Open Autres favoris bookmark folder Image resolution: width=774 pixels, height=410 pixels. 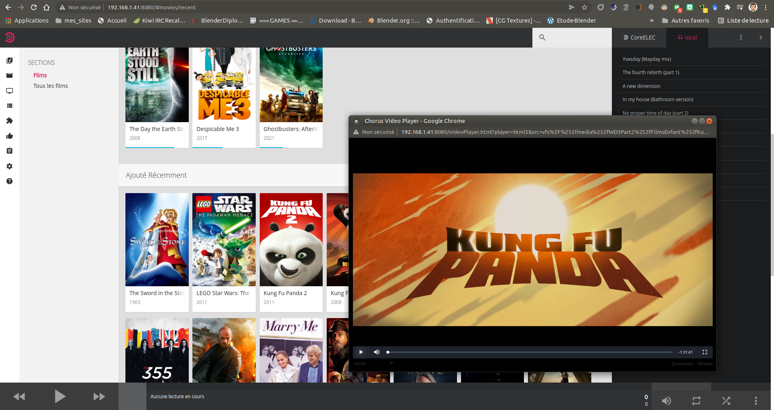(686, 21)
